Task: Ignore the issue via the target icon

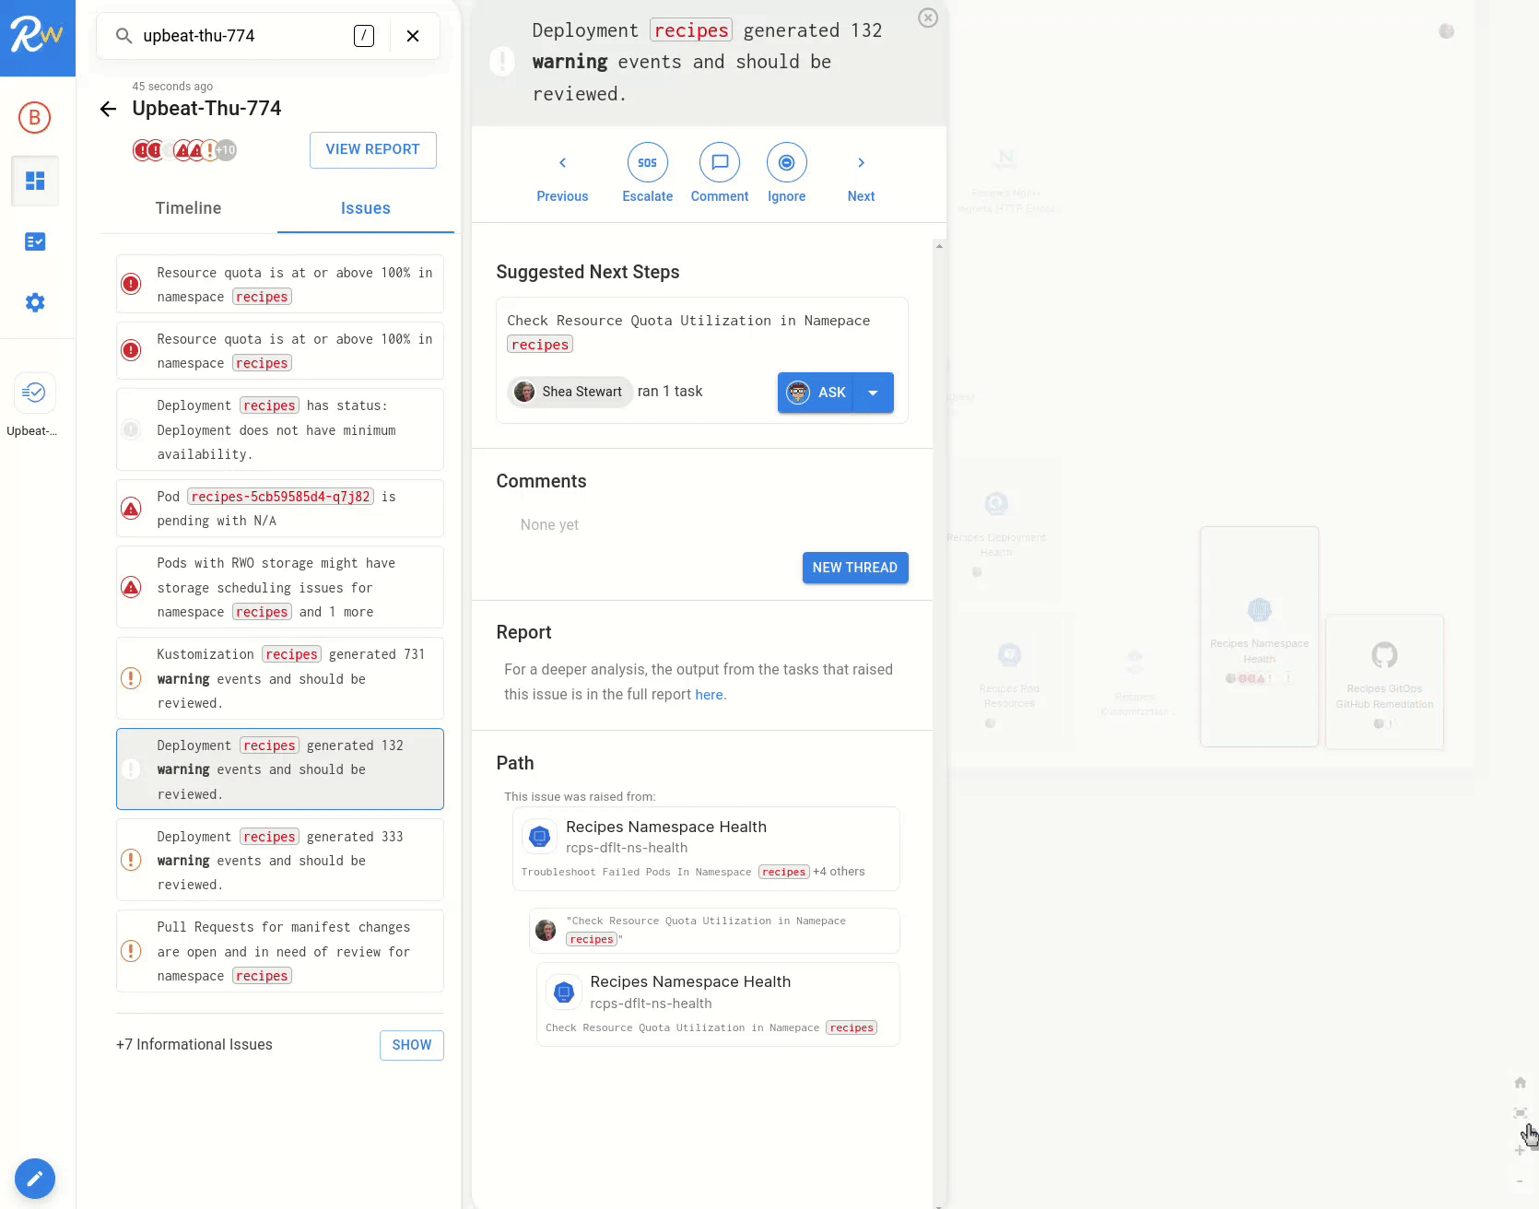Action: pyautogui.click(x=787, y=162)
